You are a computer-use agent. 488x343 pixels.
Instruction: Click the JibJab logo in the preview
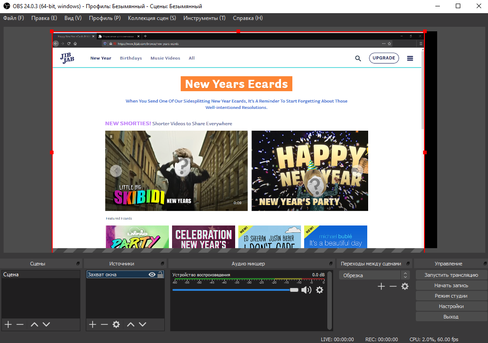[x=67, y=58]
